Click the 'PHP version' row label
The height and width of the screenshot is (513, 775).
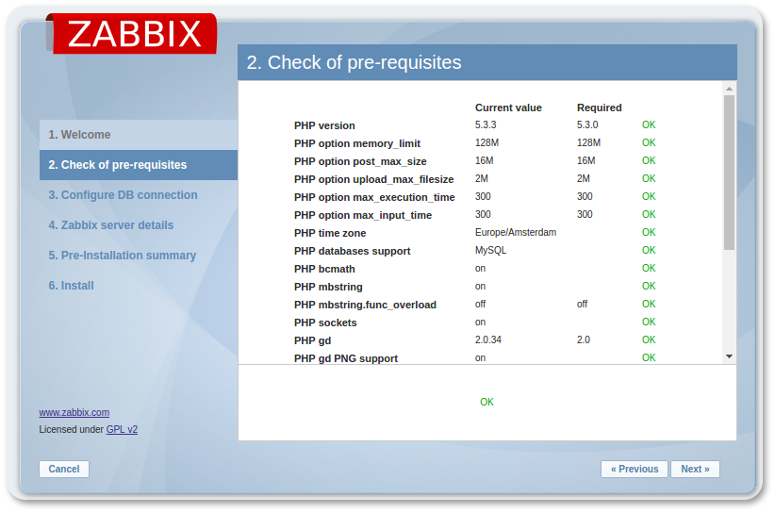point(324,125)
